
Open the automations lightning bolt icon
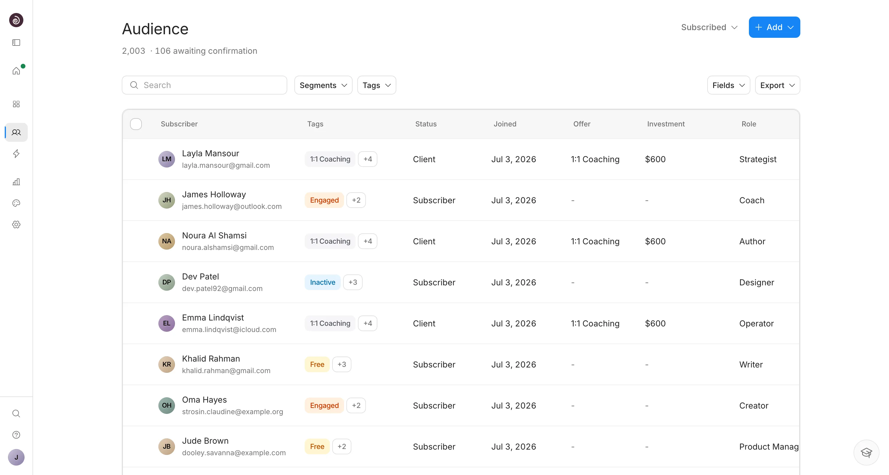(16, 154)
